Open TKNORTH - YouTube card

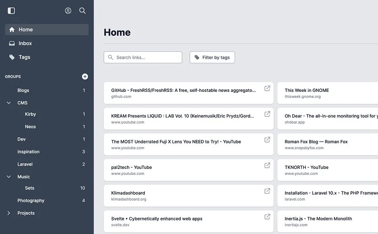(x=327, y=170)
